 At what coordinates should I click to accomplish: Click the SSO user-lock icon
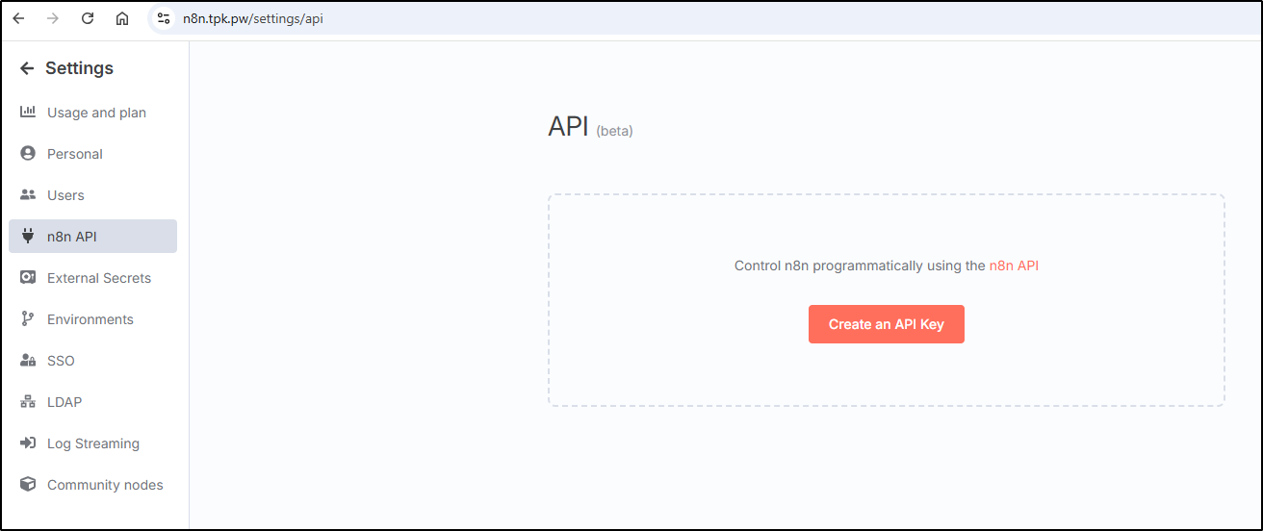(28, 361)
